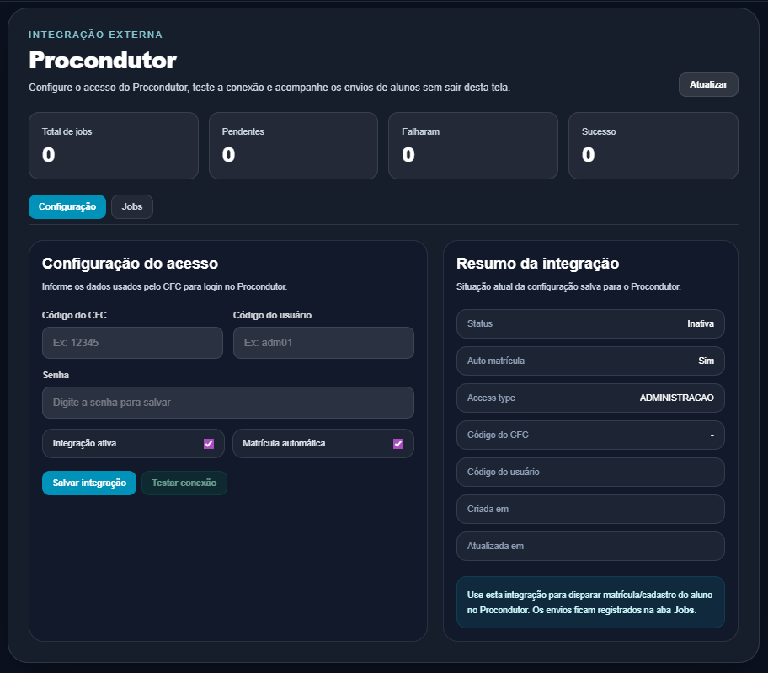Select the Pendentes counter card

pyautogui.click(x=293, y=146)
